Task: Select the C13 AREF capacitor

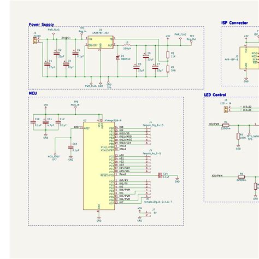Action: pos(71,147)
